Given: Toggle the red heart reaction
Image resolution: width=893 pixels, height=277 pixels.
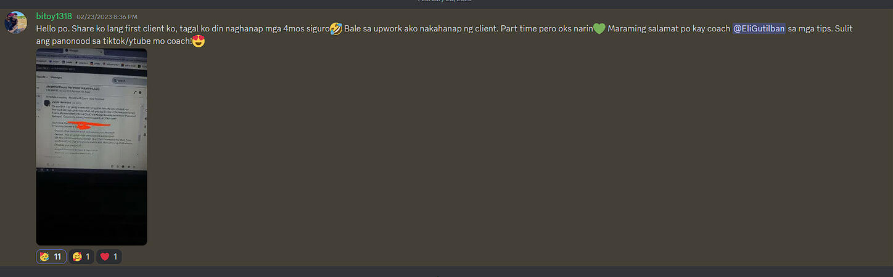Looking at the screenshot, I should [109, 257].
